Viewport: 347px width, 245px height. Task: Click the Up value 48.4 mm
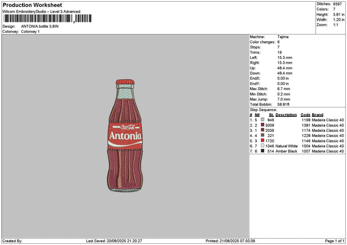pos(285,68)
